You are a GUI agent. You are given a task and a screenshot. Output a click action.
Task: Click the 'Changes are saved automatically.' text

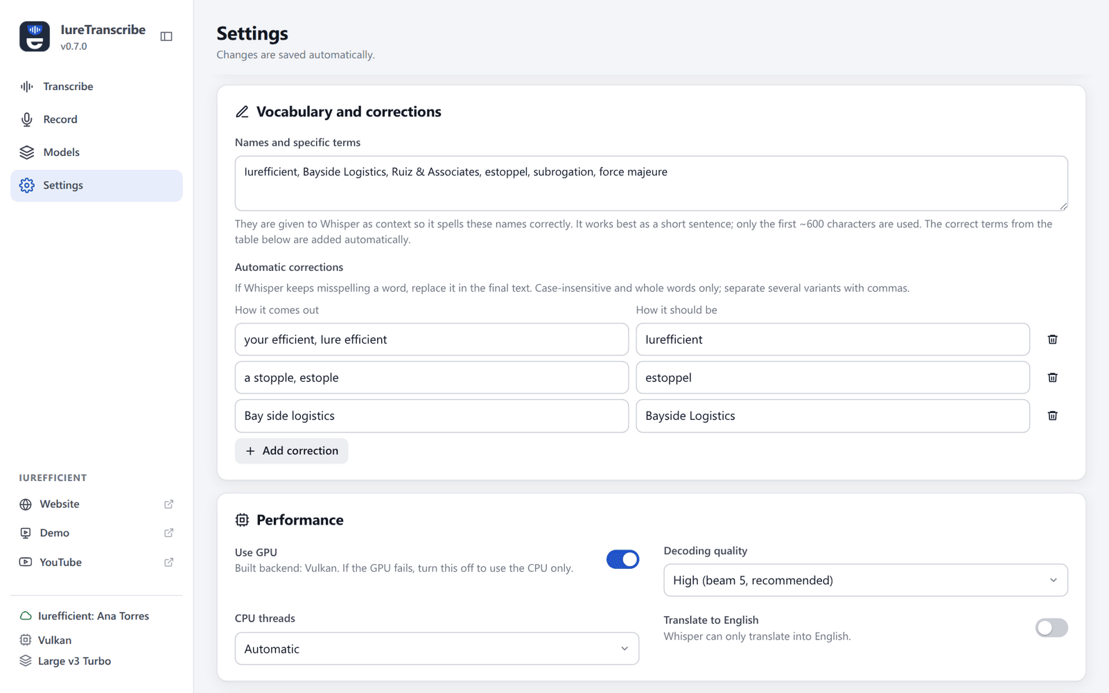click(295, 55)
